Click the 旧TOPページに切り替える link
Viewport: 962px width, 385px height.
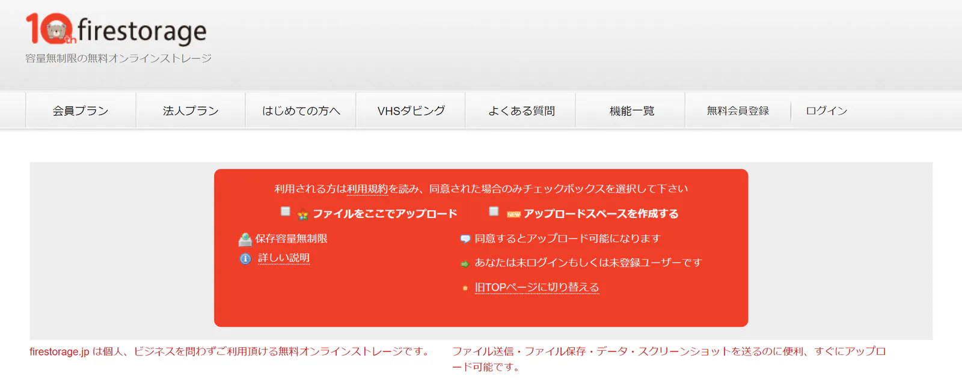[x=537, y=287]
